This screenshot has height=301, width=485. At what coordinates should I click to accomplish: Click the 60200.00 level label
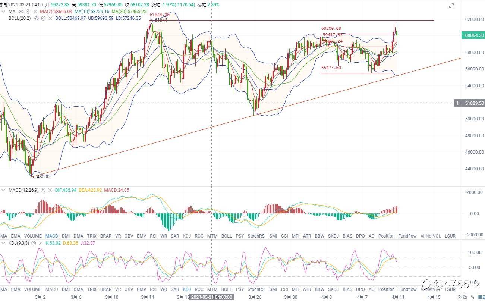[x=331, y=29]
